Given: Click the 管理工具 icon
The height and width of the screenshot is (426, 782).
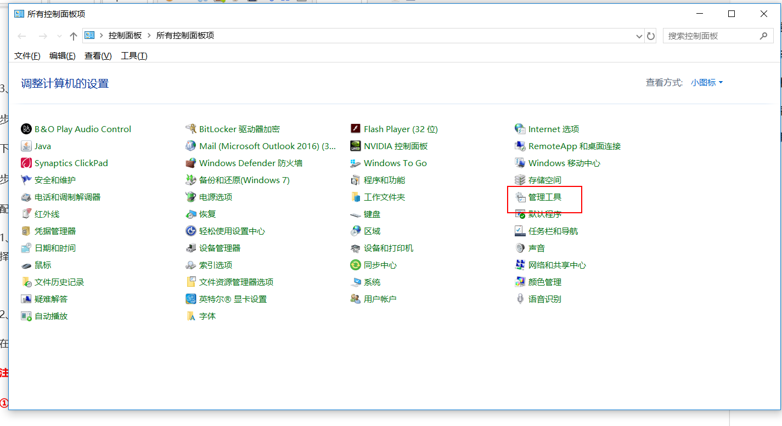Looking at the screenshot, I should (520, 197).
